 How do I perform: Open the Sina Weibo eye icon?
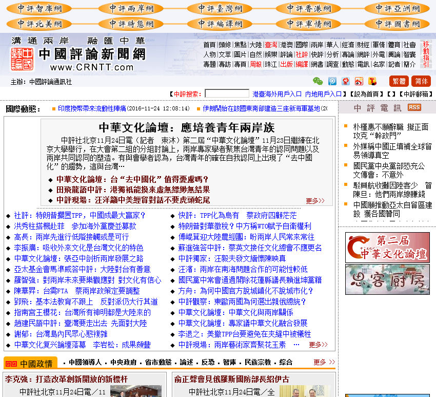(x=359, y=81)
